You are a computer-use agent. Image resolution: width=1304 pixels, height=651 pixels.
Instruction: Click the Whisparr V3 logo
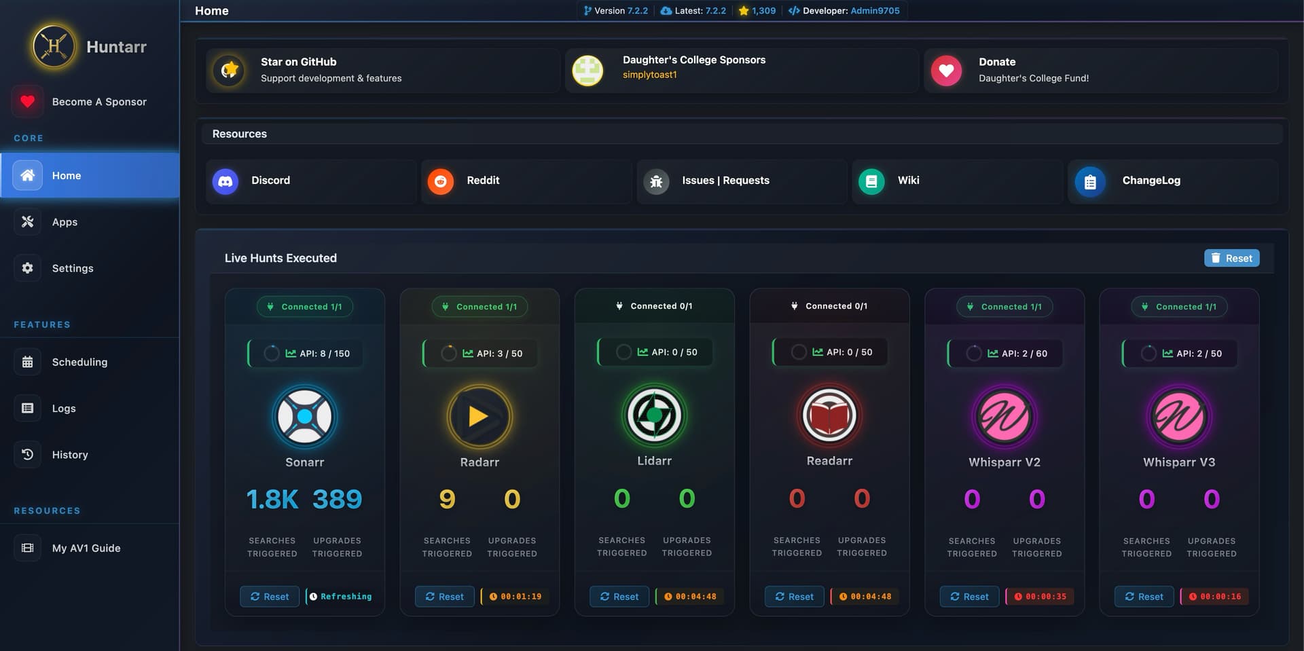(1179, 416)
